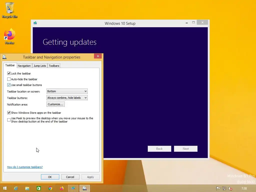The height and width of the screenshot is (192, 256).
Task: Close the Windows 10 Setup window
Action: 202,22
